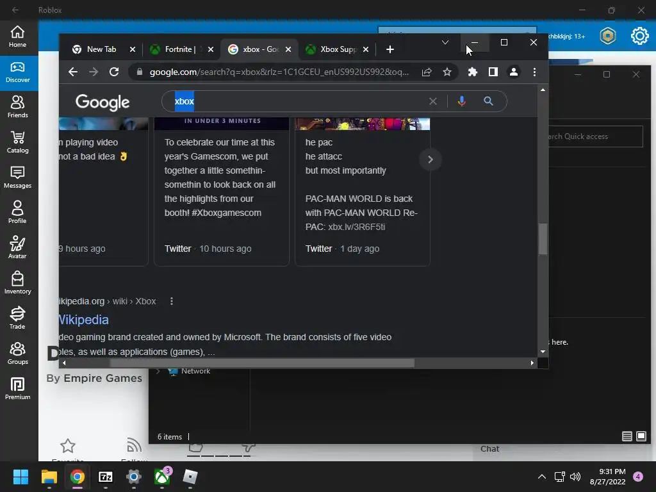Screen dimensions: 656x492
Task: Click Chrome's back arrow
Action: pyautogui.click(x=73, y=72)
